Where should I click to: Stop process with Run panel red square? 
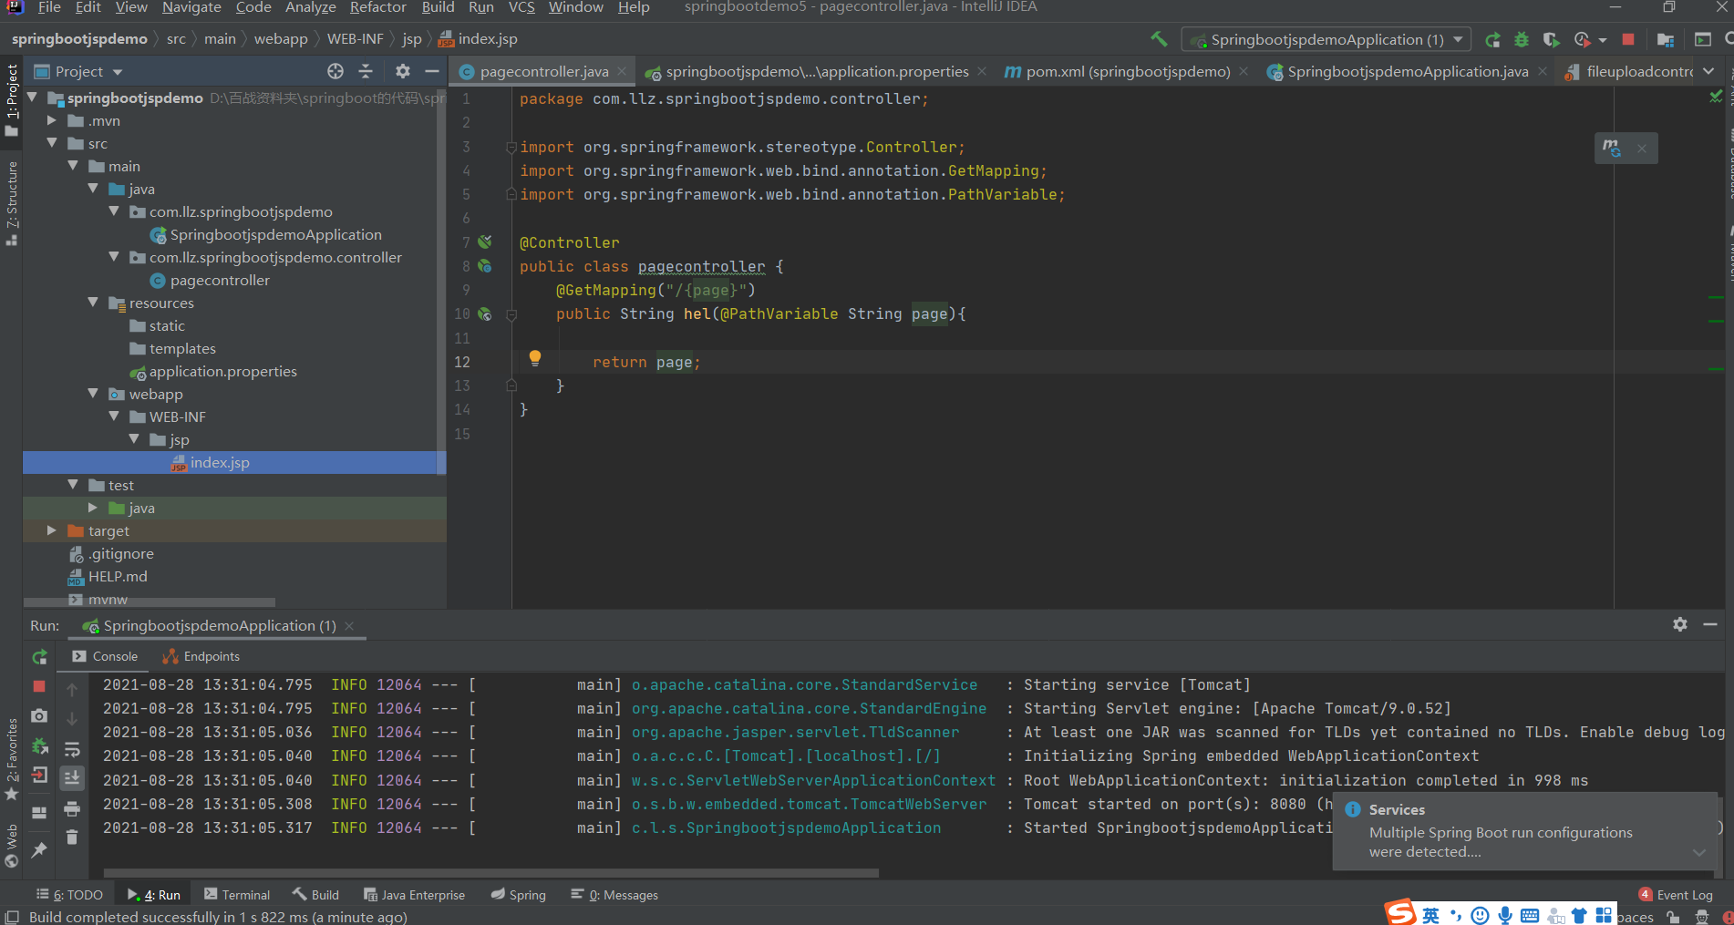coord(39,686)
